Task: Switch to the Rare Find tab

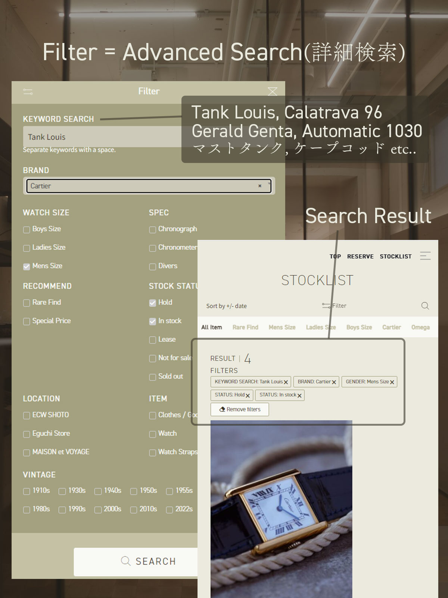Action: [x=245, y=327]
